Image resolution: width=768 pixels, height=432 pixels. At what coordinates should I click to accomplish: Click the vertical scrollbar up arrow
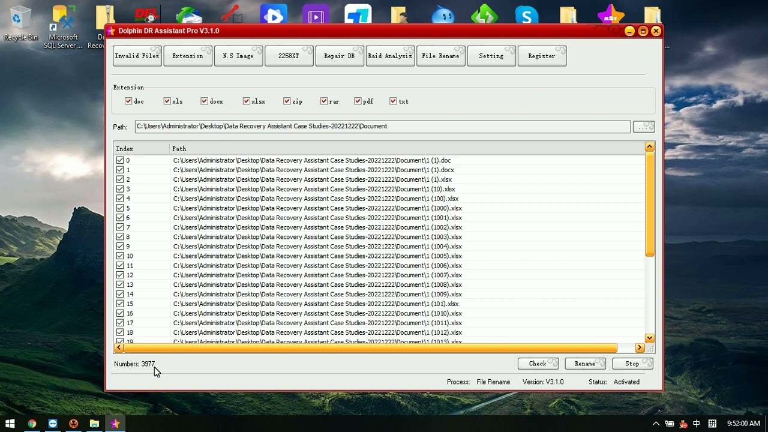point(650,147)
